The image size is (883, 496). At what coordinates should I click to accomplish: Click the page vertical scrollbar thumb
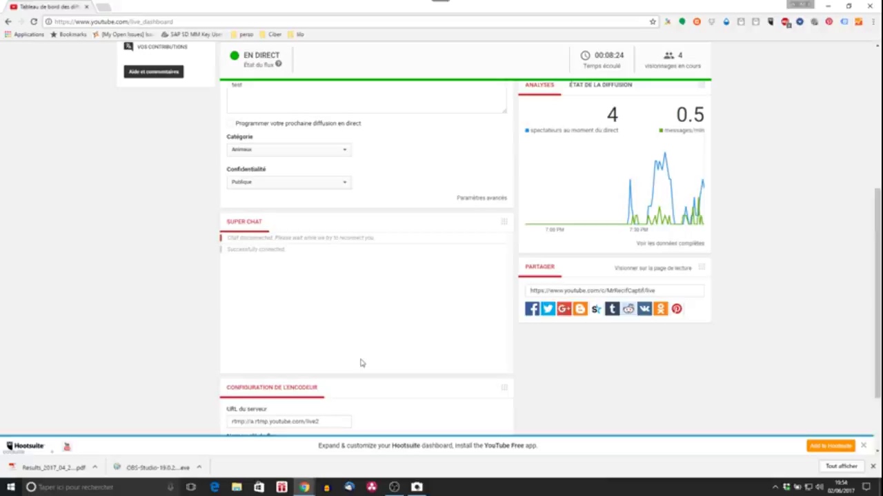tap(877, 293)
